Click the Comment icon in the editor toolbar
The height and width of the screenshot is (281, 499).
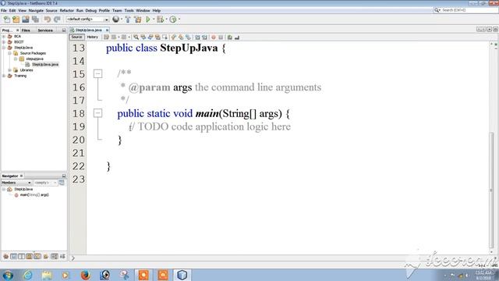click(x=230, y=37)
